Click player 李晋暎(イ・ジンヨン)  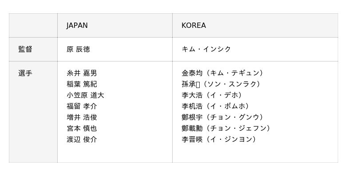[219, 139]
